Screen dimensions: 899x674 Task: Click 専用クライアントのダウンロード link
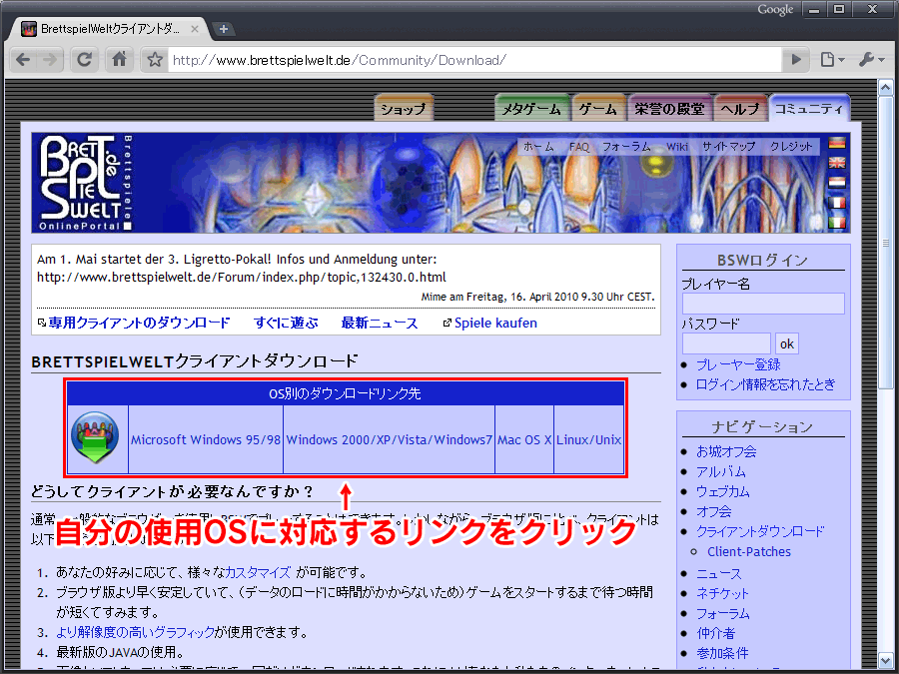pyautogui.click(x=139, y=323)
